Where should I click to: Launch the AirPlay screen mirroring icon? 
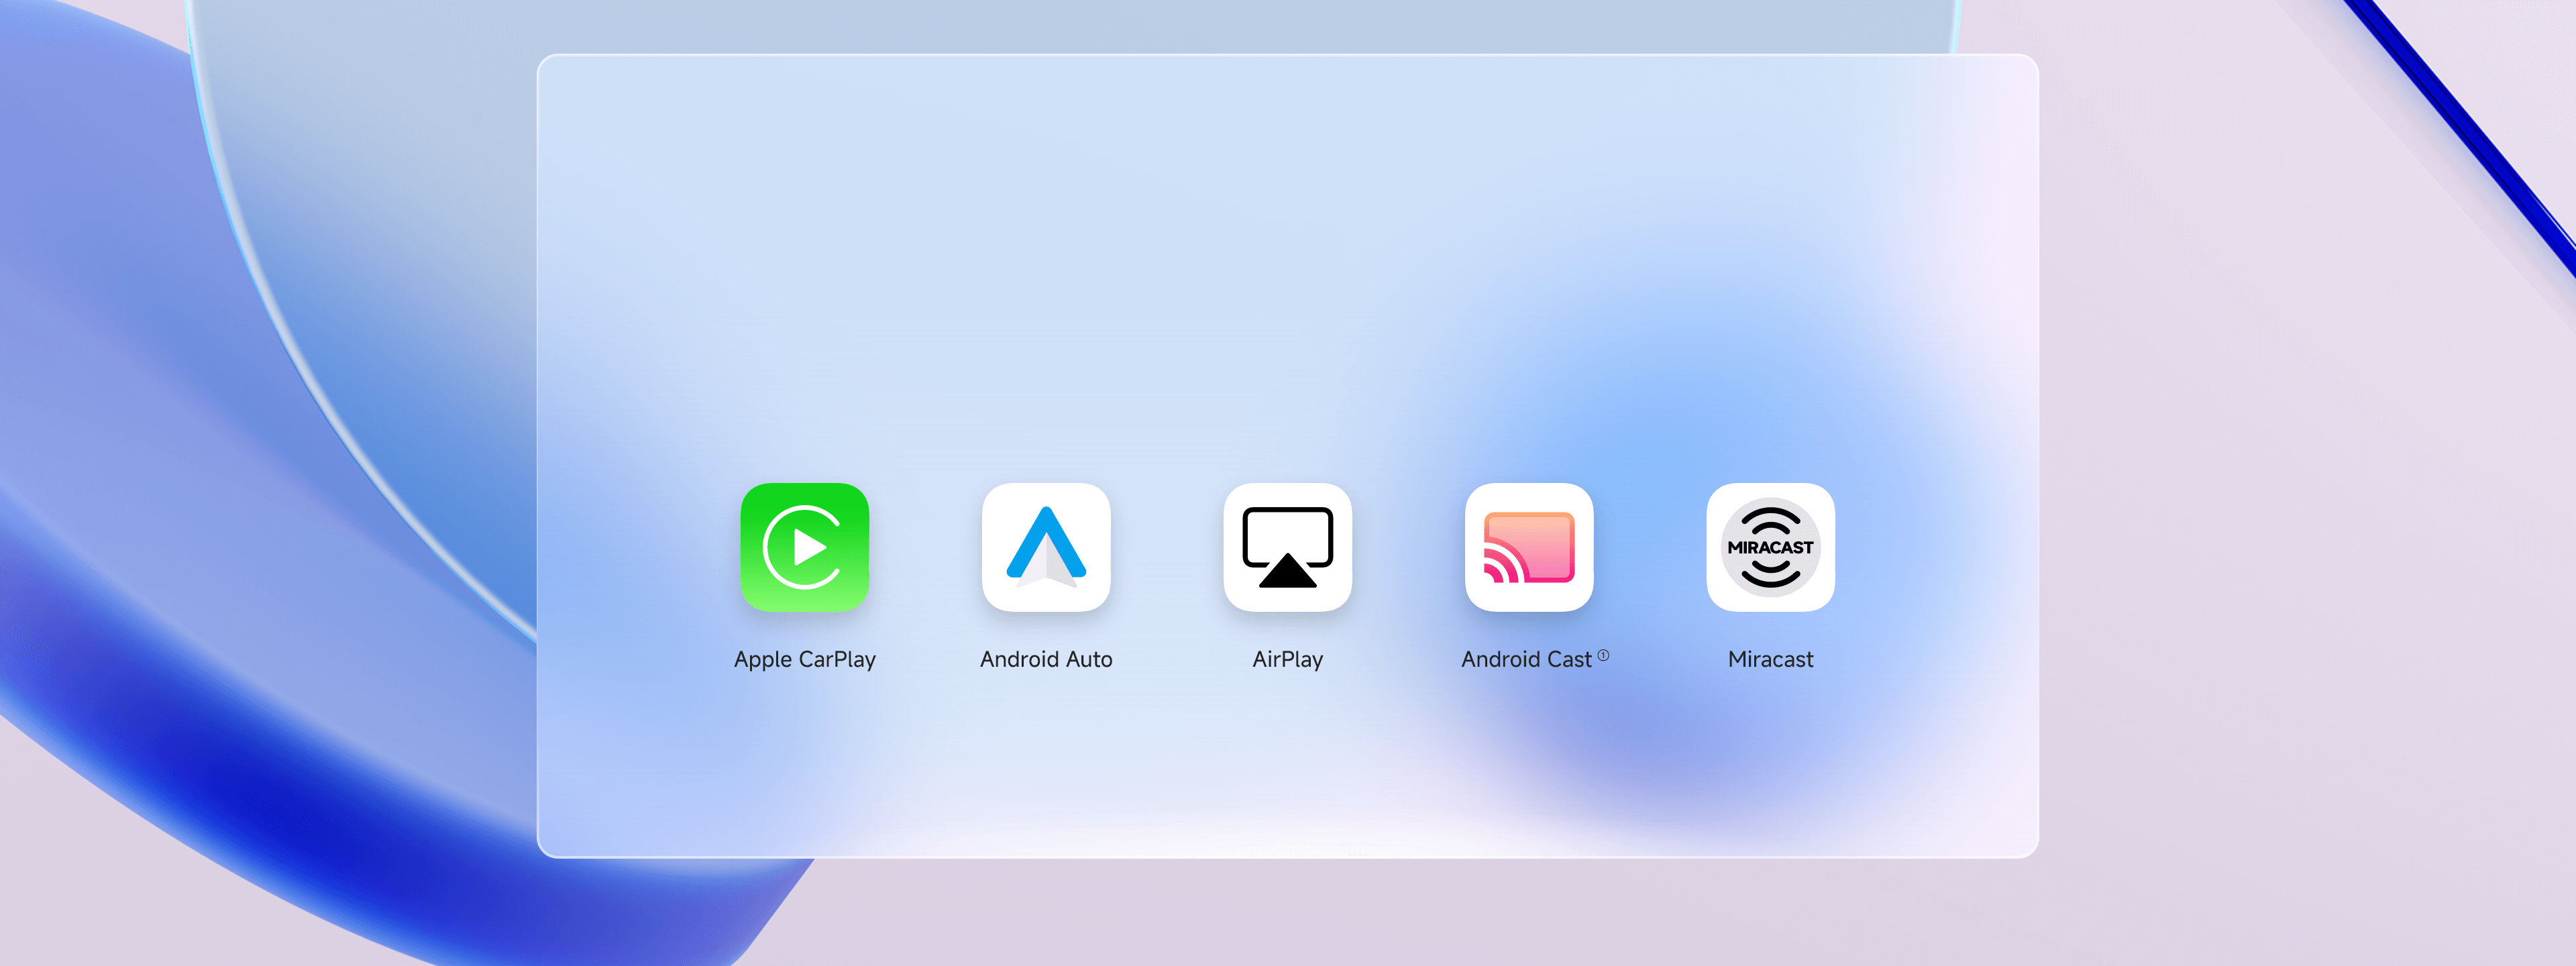pos(1287,547)
